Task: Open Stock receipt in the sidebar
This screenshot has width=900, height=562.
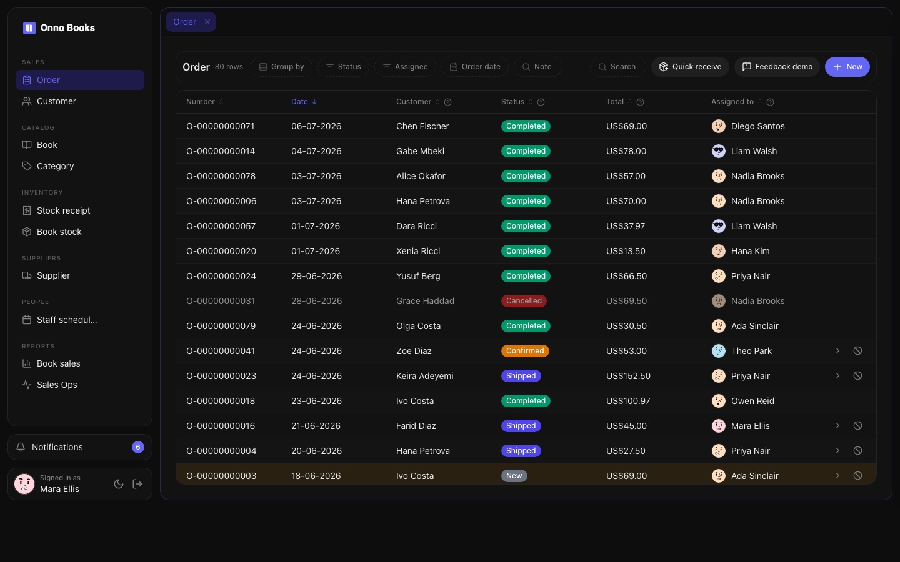Action: pyautogui.click(x=80, y=210)
